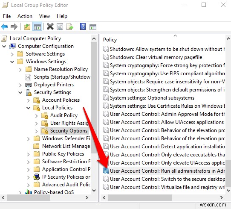Collapse the Local Policies node
The height and width of the screenshot is (209, 231).
[29, 108]
